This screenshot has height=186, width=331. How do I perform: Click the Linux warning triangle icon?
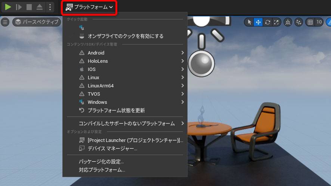pyautogui.click(x=82, y=77)
